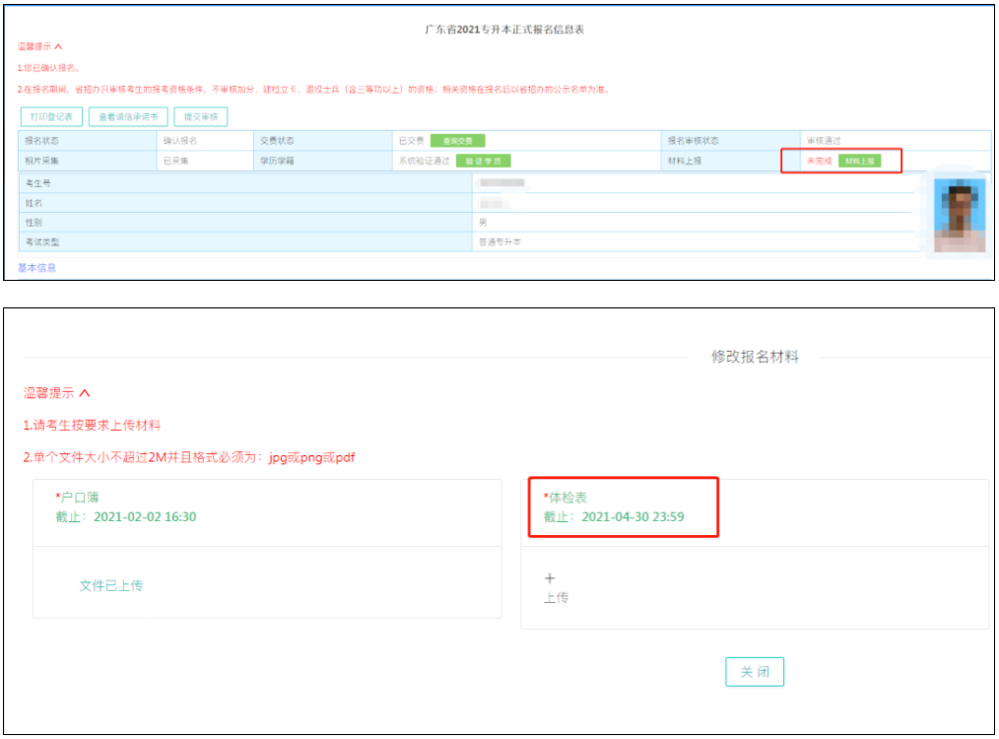This screenshot has width=999, height=739.
Task: Click the 审核通过 status cell
Action: (x=824, y=141)
